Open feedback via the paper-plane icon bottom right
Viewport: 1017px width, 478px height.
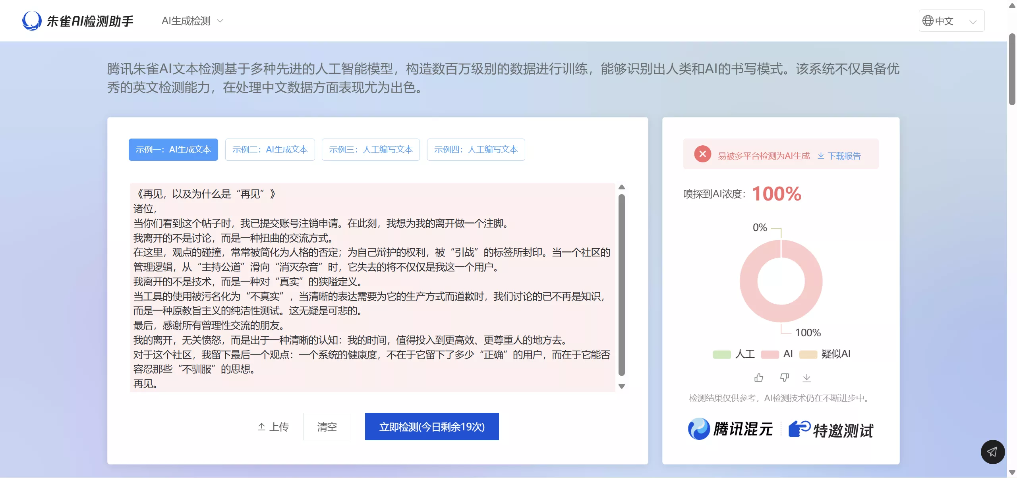[992, 452]
